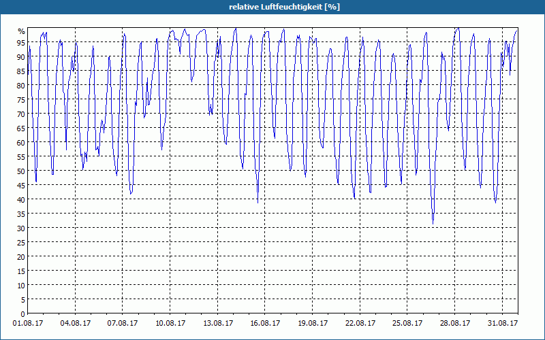
Task: Click the chart title 'relative Luftfeuchtigkeit [%]'
Action: click(x=284, y=7)
